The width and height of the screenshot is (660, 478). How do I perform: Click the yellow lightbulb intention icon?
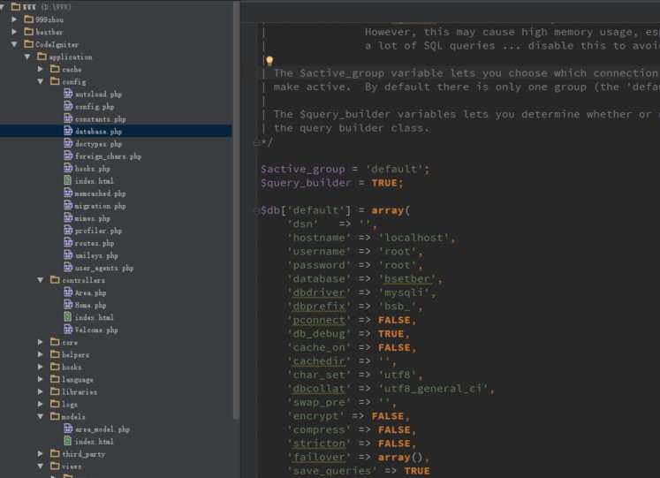[x=269, y=61]
